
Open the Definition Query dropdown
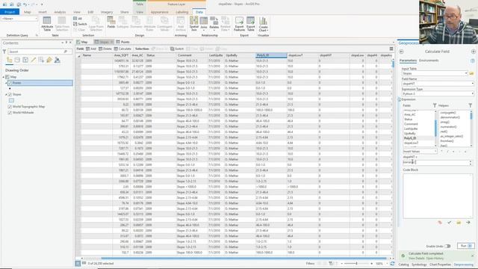[19, 19]
